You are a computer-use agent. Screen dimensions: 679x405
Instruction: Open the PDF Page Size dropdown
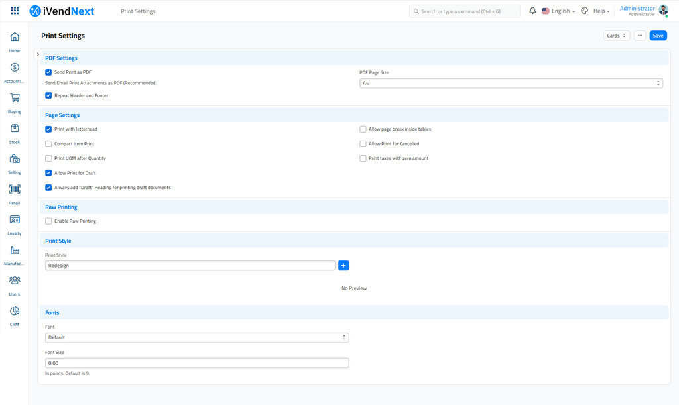tap(509, 83)
